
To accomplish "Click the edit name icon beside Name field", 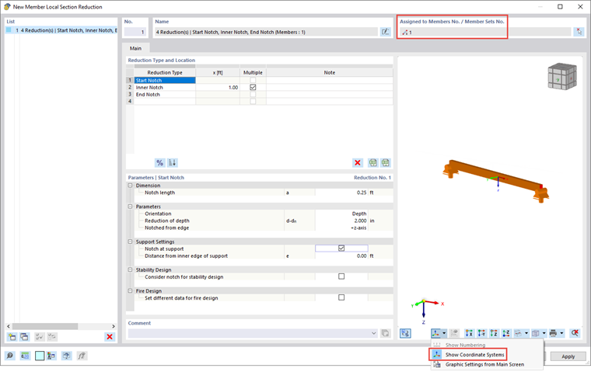I will pyautogui.click(x=385, y=32).
